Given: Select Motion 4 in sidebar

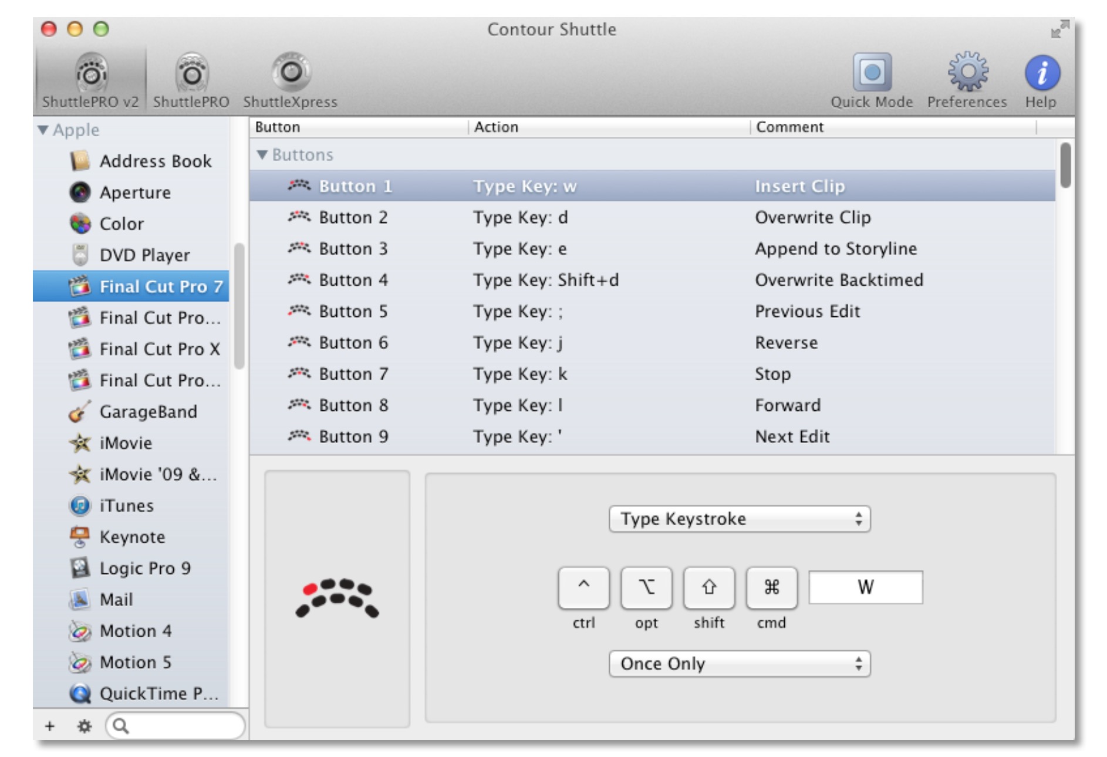Looking at the screenshot, I should point(131,631).
